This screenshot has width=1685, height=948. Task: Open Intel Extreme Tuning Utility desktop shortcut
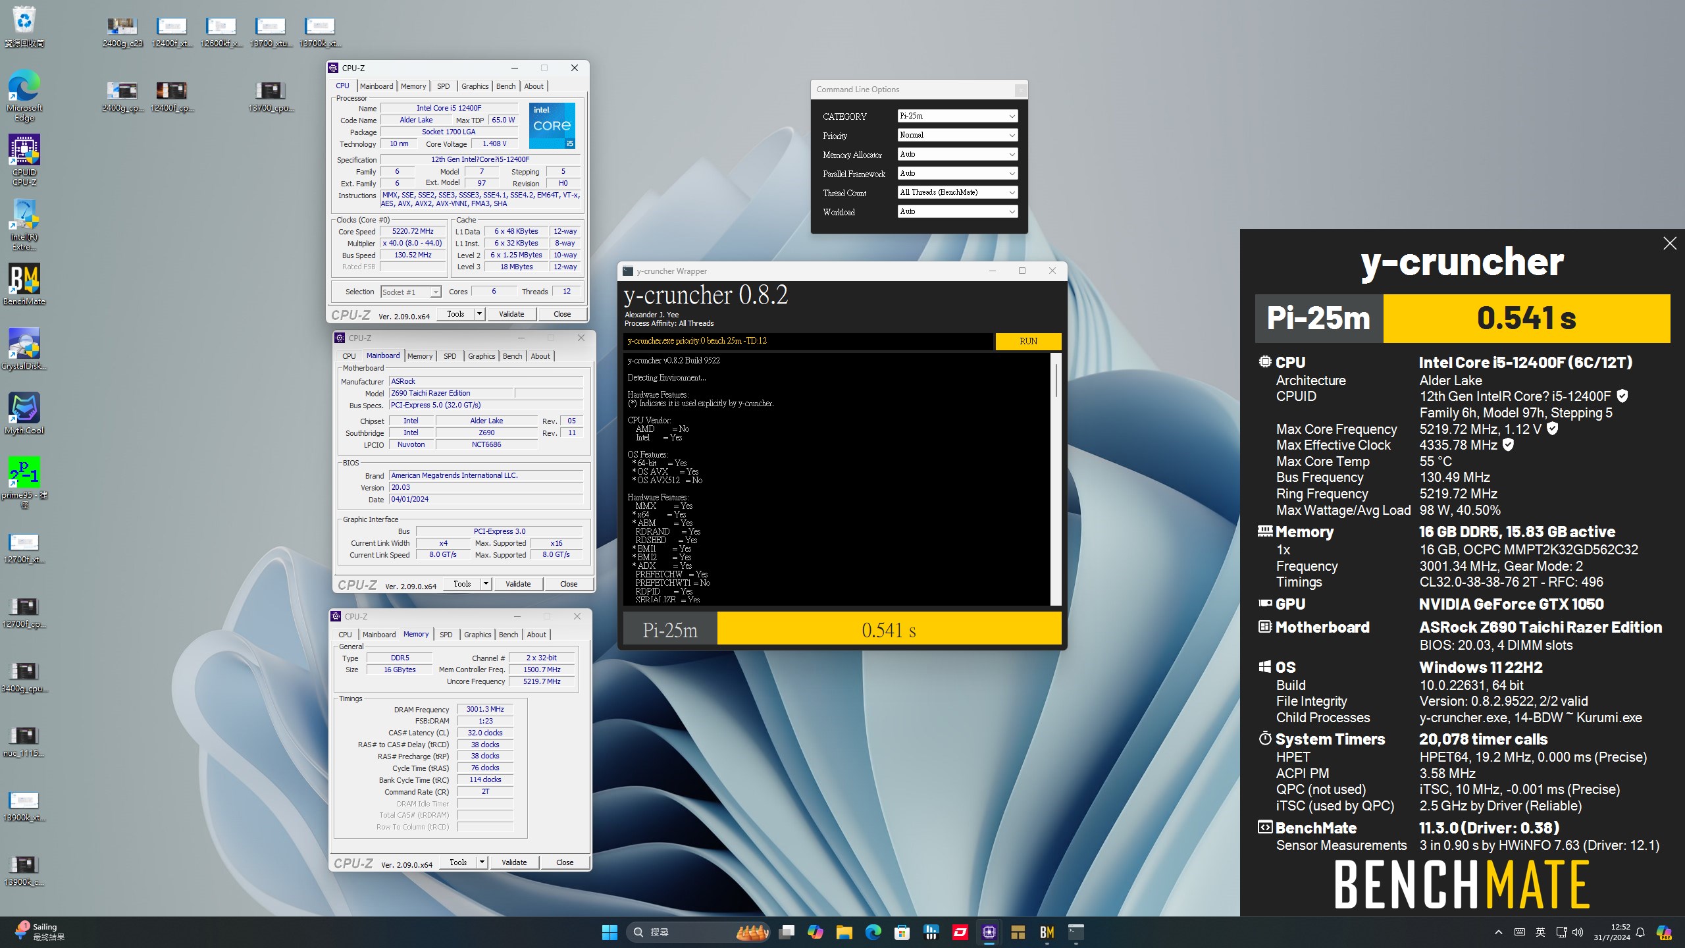click(x=24, y=225)
